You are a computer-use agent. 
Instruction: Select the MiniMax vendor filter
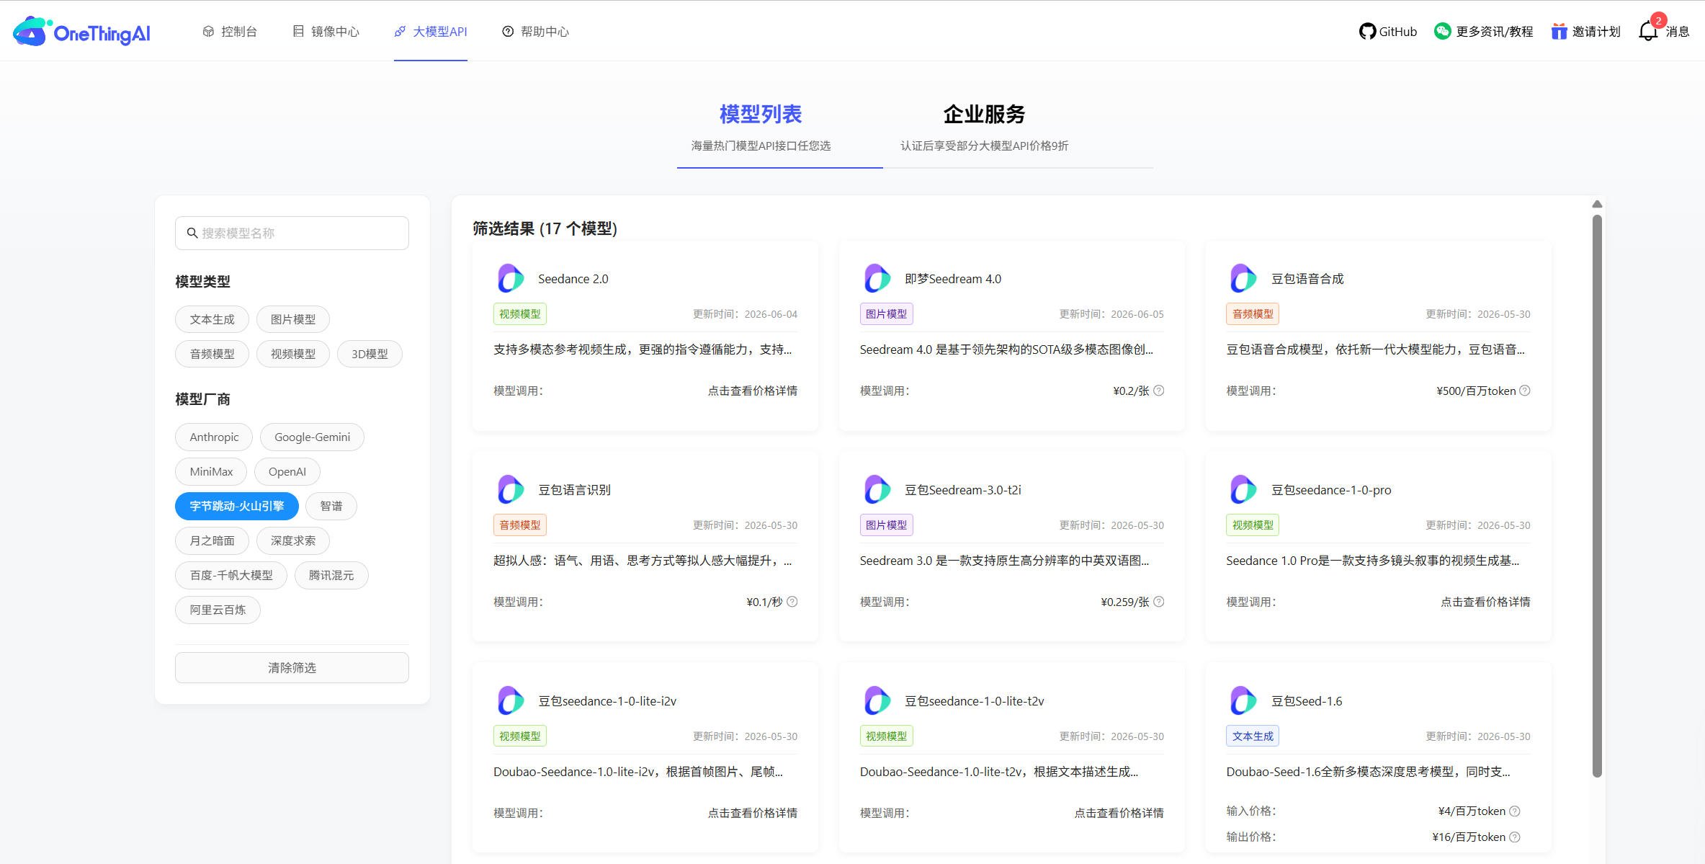coord(211,471)
